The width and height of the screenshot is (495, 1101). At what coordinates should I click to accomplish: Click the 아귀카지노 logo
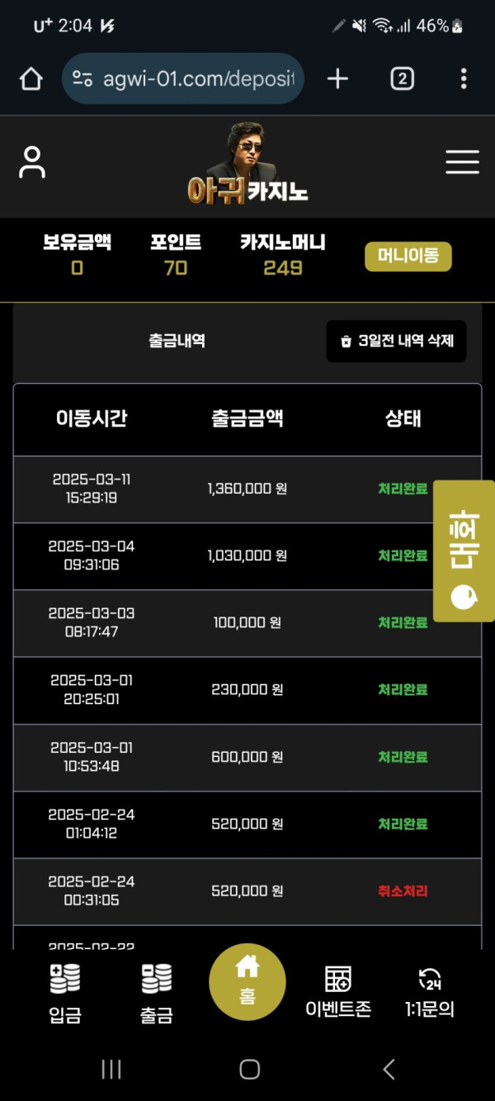click(247, 163)
